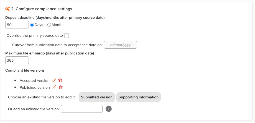Focus the cutover dd/mm/yyyy date field
The width and height of the screenshot is (255, 123).
click(x=120, y=45)
